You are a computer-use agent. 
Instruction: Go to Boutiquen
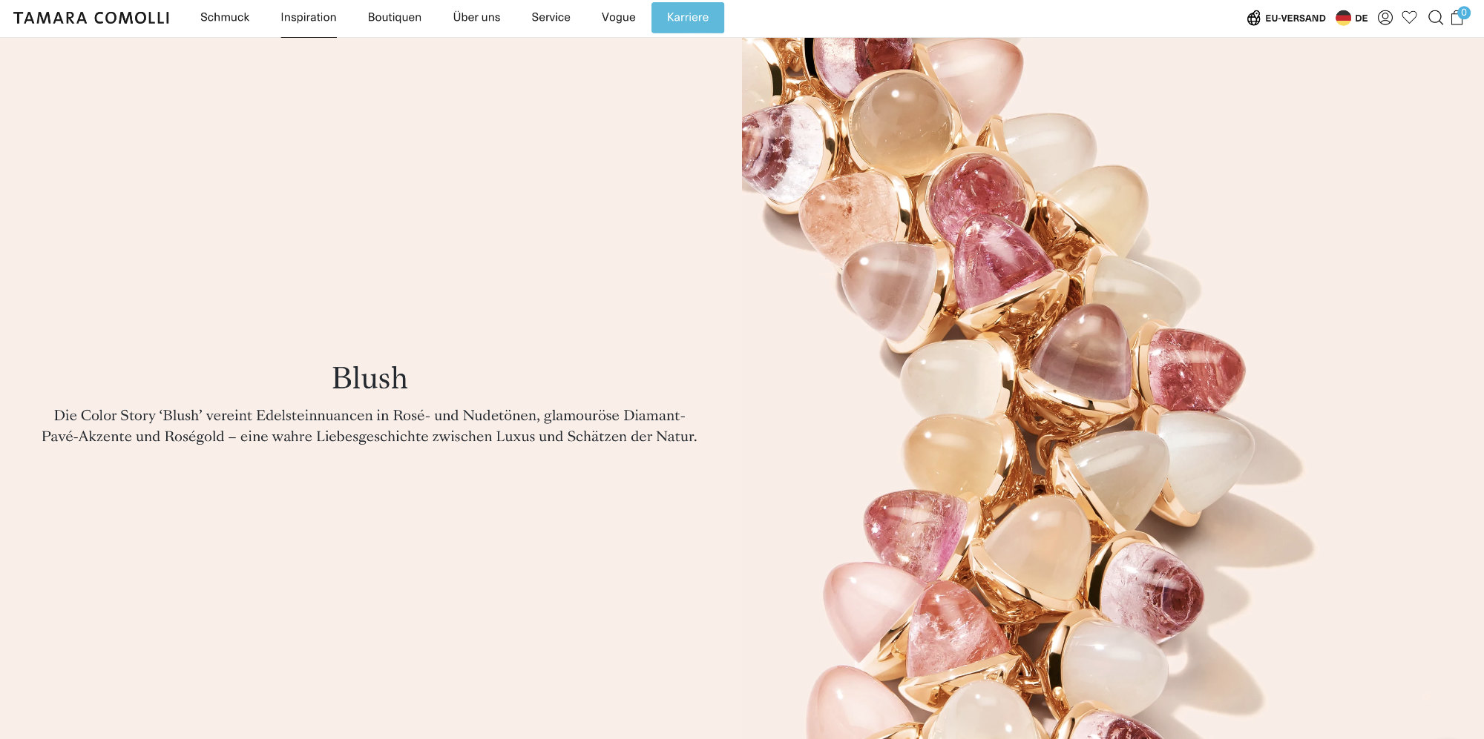[x=395, y=17]
